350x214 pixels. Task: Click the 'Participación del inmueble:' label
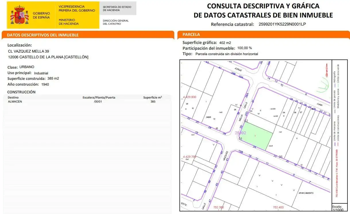pyautogui.click(x=209, y=48)
